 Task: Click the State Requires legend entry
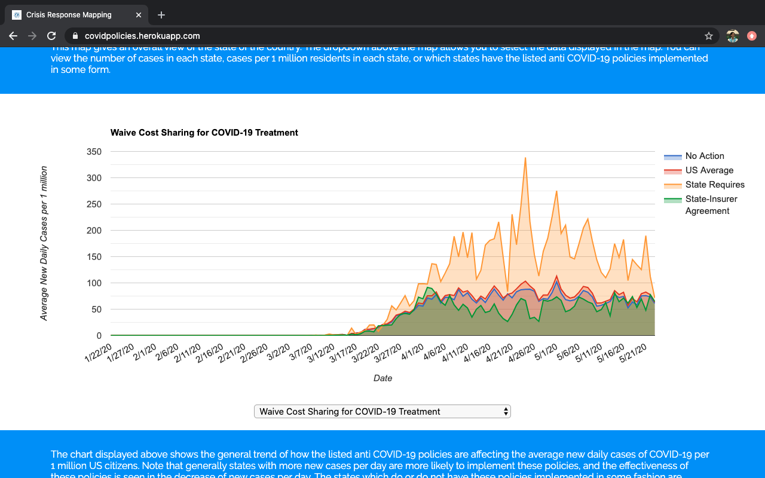tap(715, 185)
